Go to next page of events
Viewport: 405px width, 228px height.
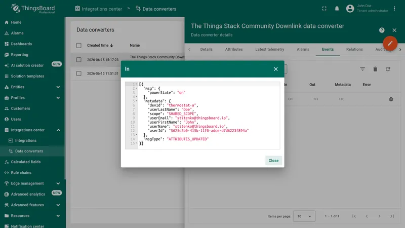click(x=379, y=216)
